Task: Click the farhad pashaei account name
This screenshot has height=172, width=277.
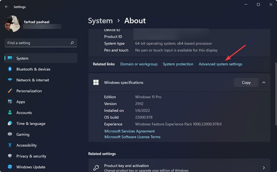Action: (x=36, y=22)
